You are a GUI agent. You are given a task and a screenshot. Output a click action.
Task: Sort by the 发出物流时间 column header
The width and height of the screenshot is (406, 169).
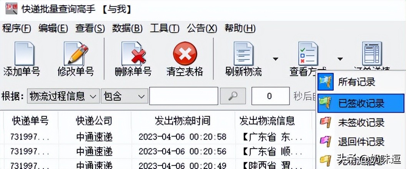click(183, 121)
